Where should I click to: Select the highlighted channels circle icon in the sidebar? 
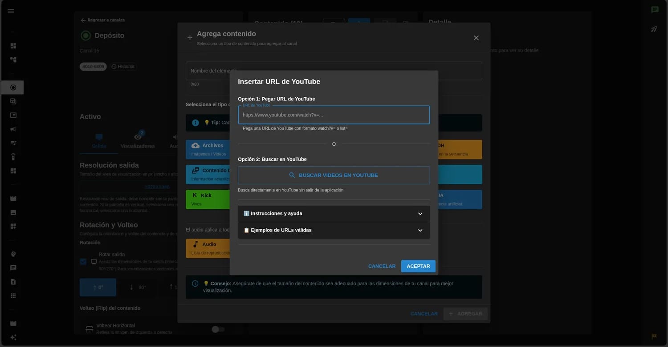point(13,88)
